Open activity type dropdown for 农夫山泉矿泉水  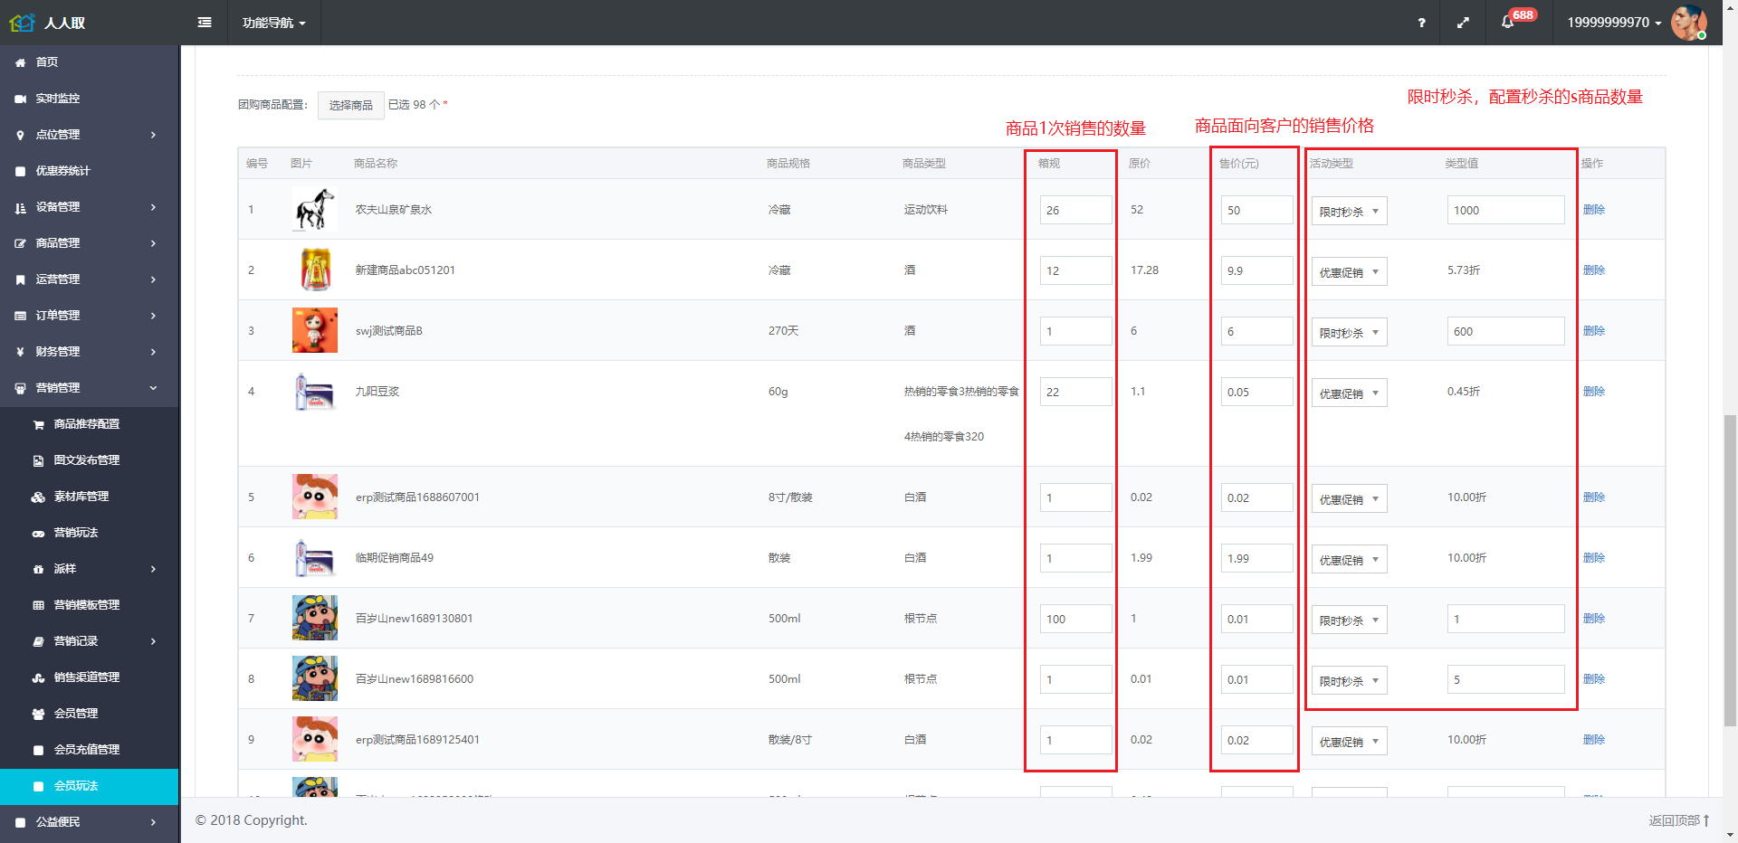pos(1349,211)
